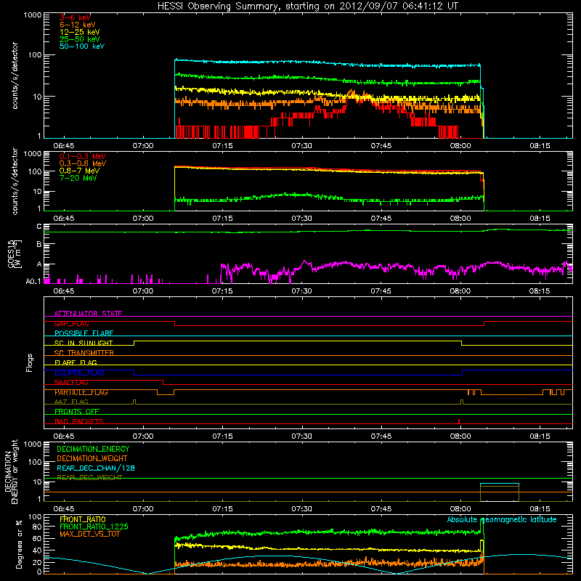
Task: Select the 12-25 keV legend label
Action: click(80, 32)
